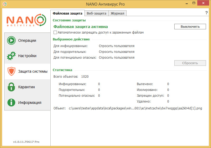Click the Защита системы shield icon
Image resolution: width=211 pixels, height=148 pixels.
point(11,71)
